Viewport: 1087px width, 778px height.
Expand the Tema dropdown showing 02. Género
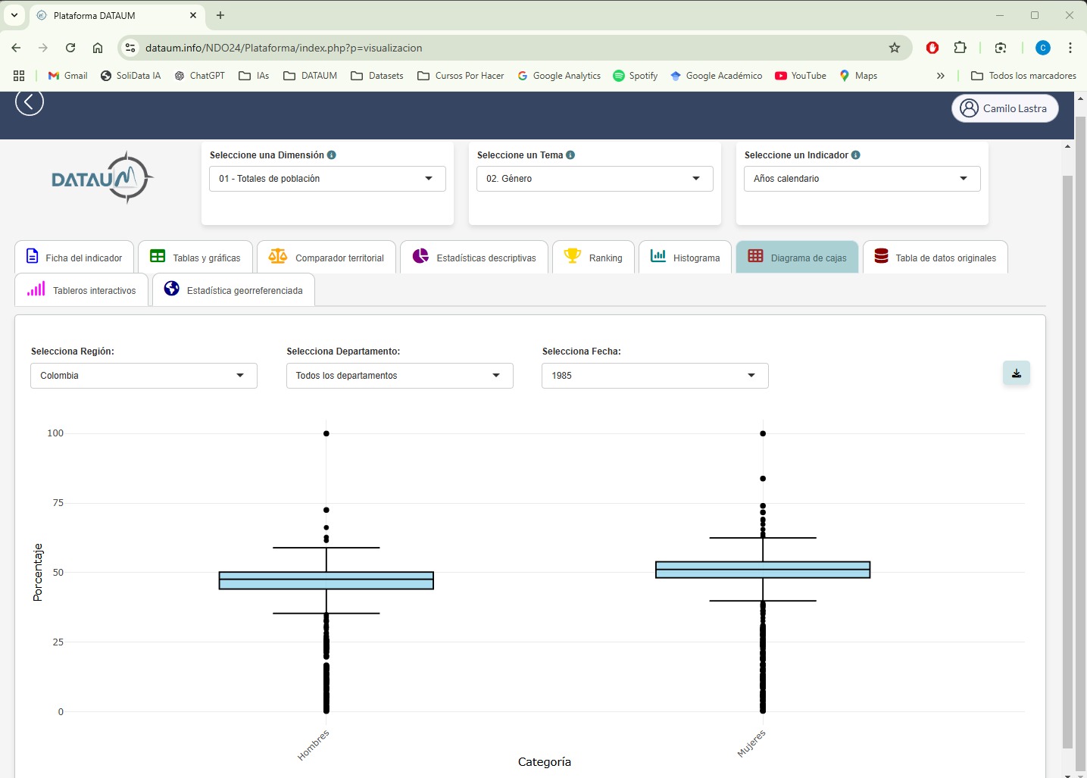pos(595,179)
